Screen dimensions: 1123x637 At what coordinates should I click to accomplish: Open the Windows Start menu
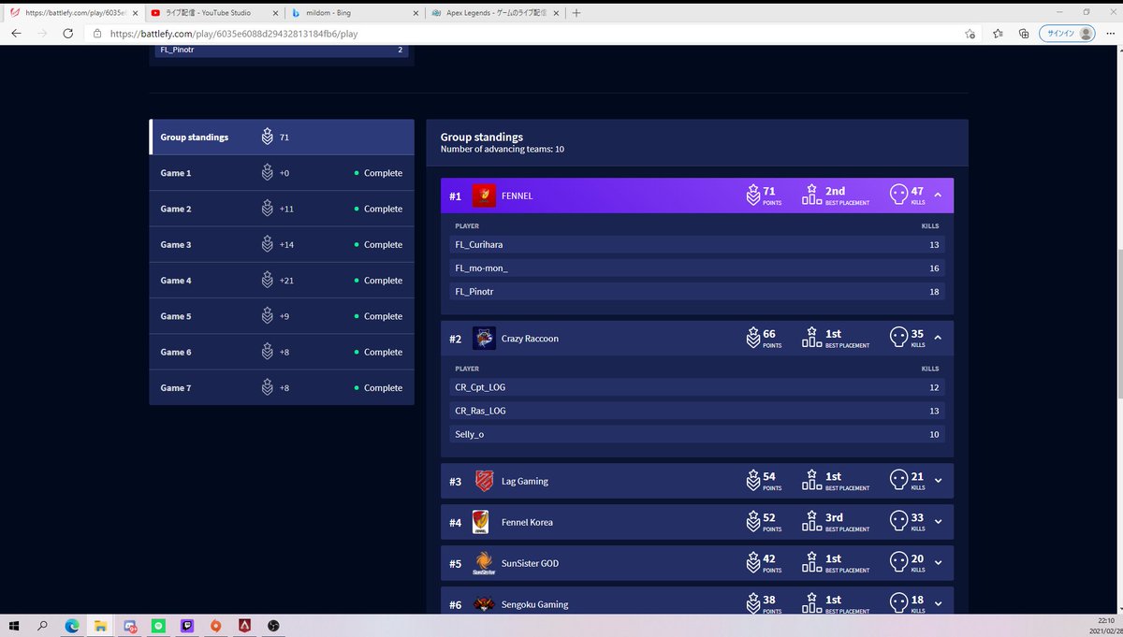click(x=14, y=626)
